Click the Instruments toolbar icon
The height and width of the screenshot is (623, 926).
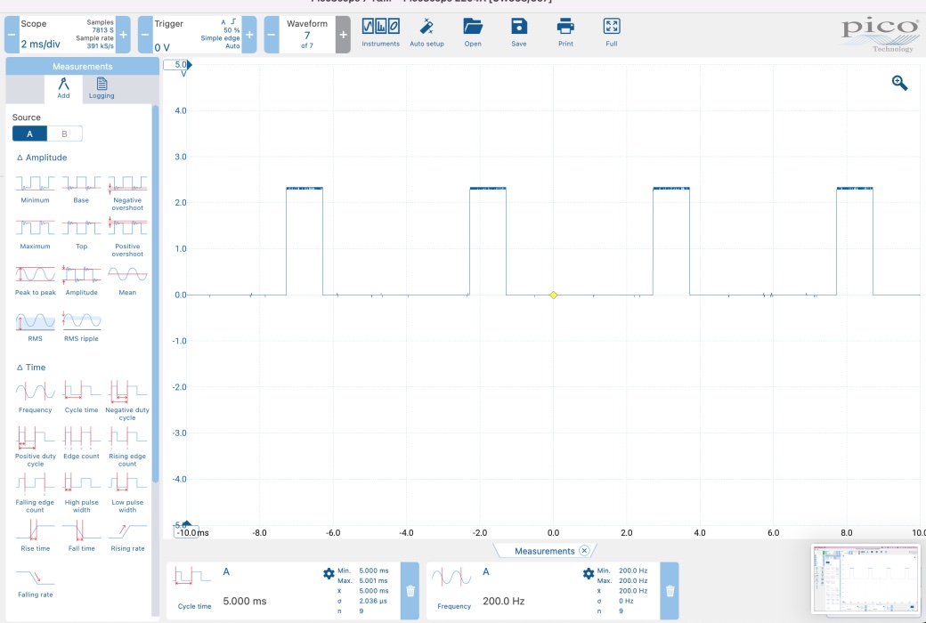[x=380, y=32]
